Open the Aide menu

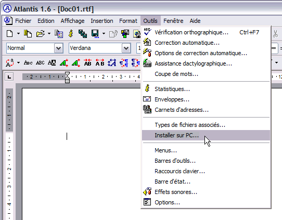(195, 21)
